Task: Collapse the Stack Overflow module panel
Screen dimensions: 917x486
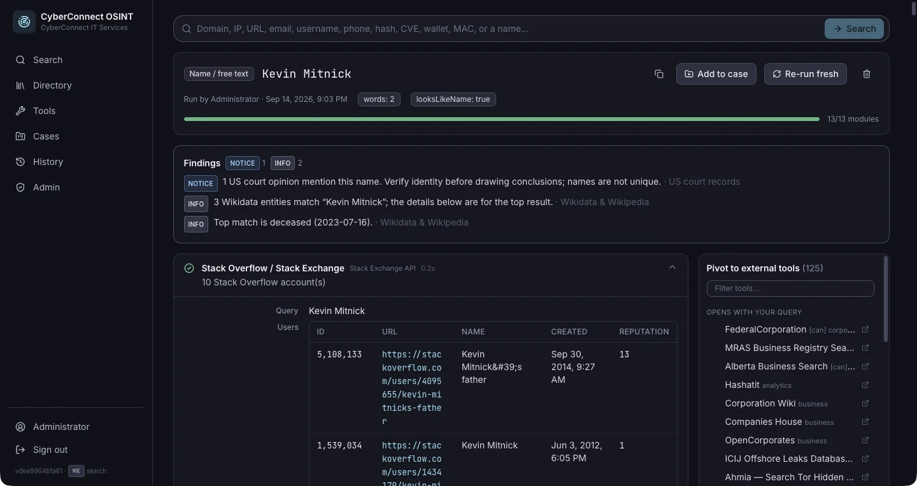Action: tap(672, 268)
